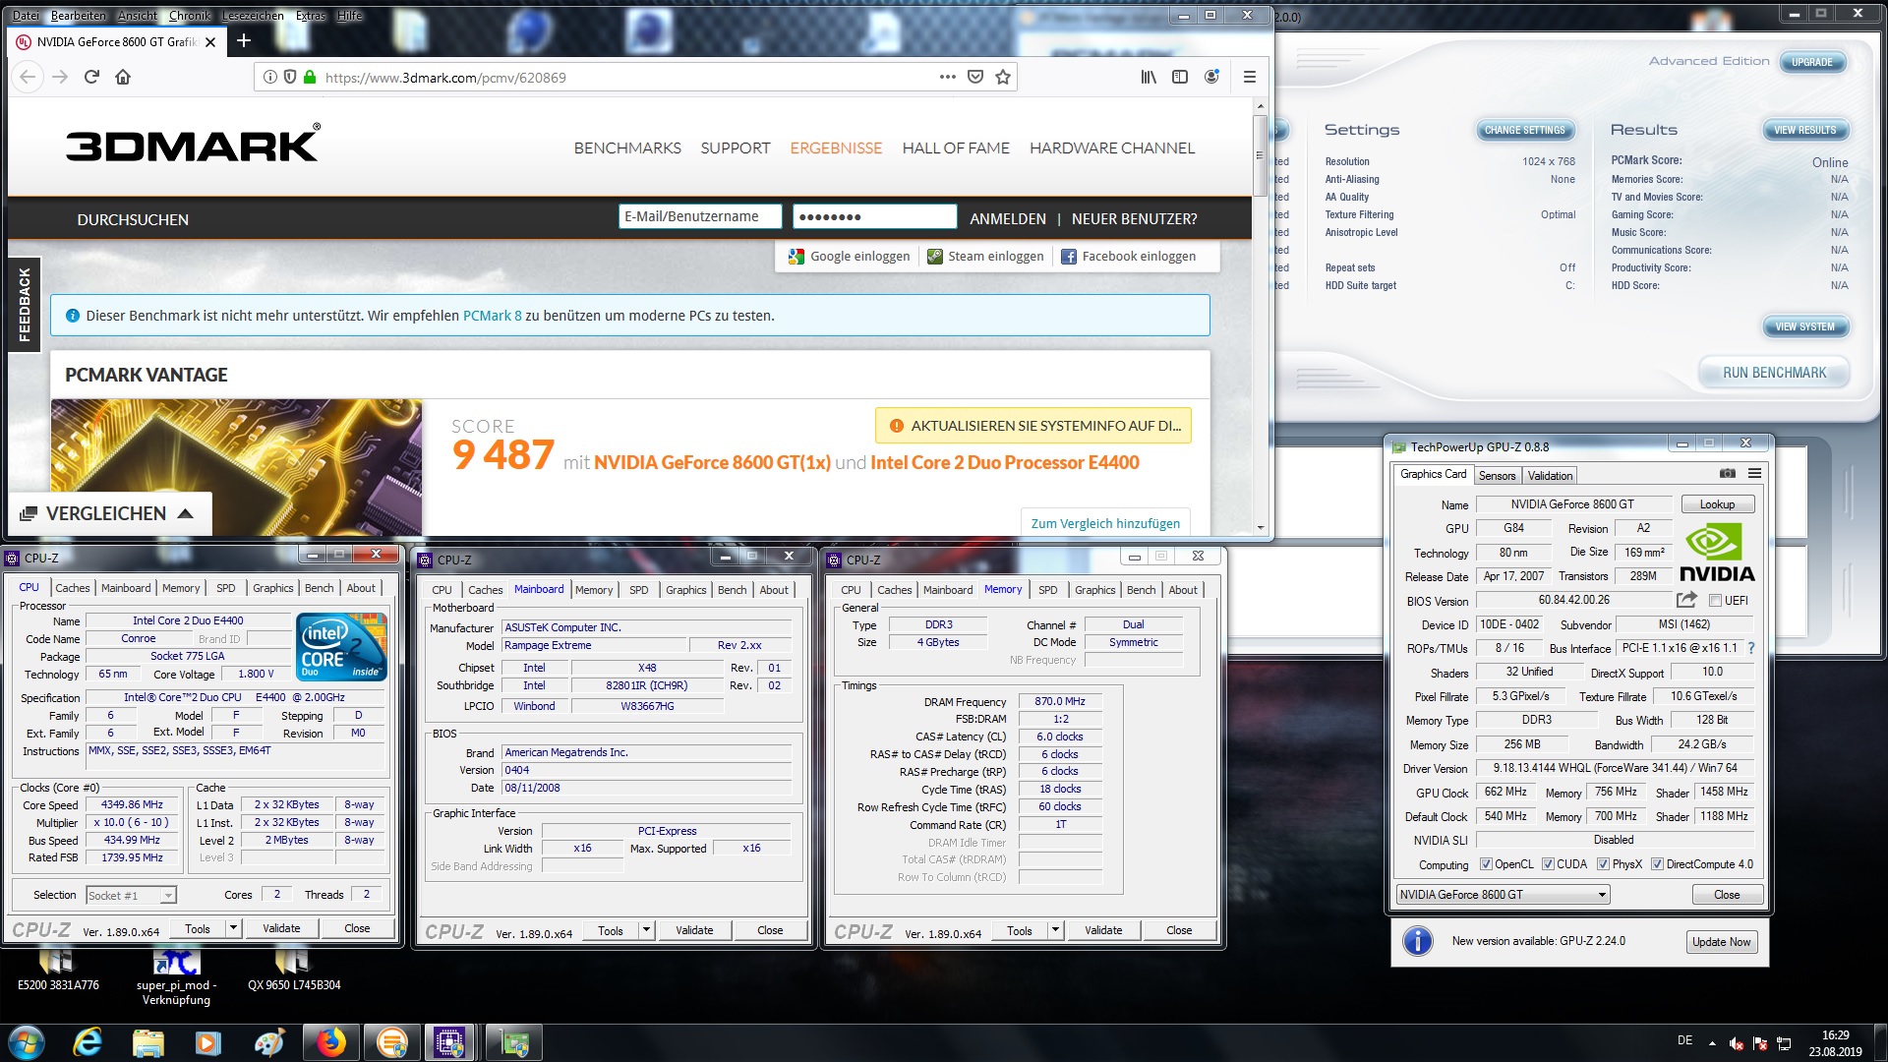Open Socket #1 selection dropdown in CPU-Z
1888x1062 pixels.
[x=131, y=895]
